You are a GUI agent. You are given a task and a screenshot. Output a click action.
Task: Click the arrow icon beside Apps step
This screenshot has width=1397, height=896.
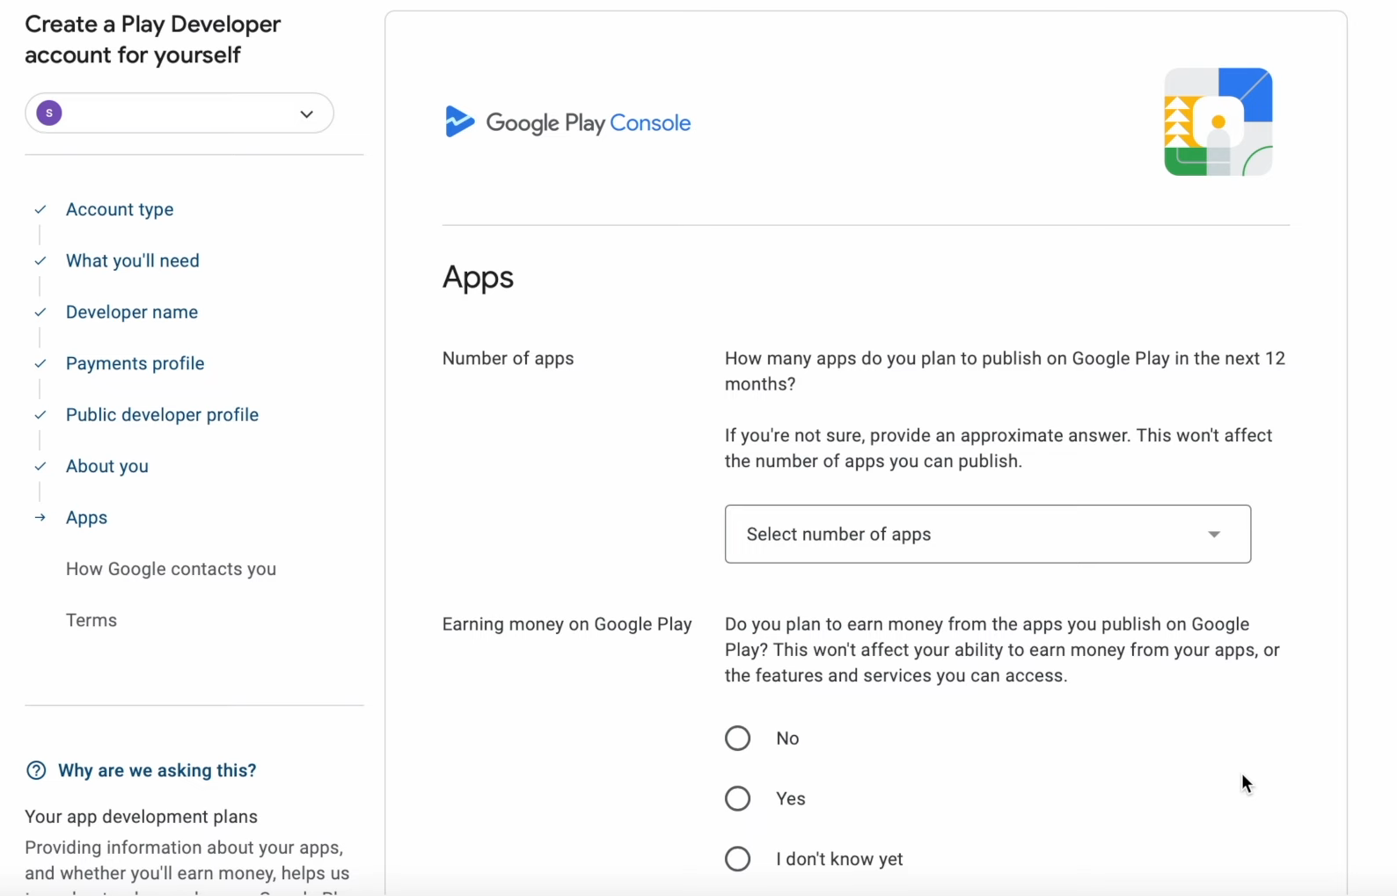click(40, 517)
